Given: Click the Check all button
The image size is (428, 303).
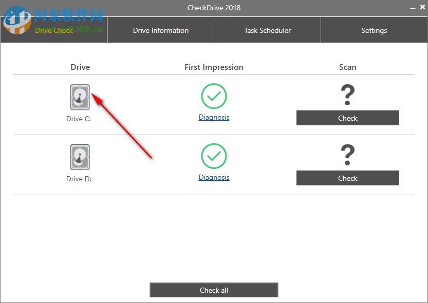Looking at the screenshot, I should point(214,290).
